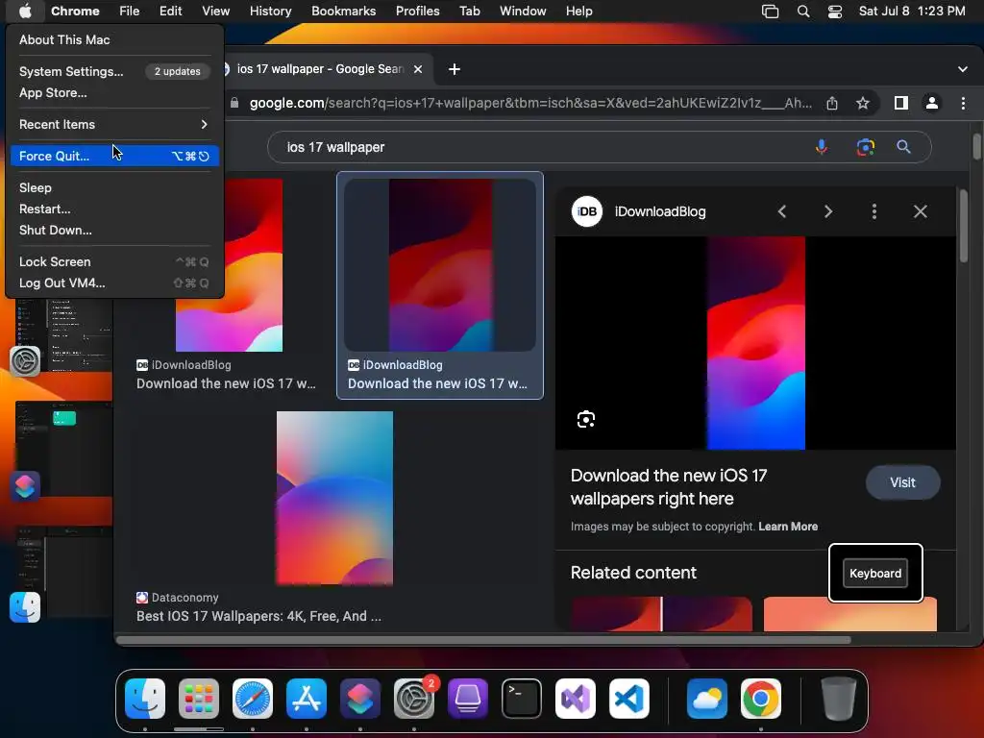Toggle Chrome side panel icon
The height and width of the screenshot is (738, 984).
[901, 103]
